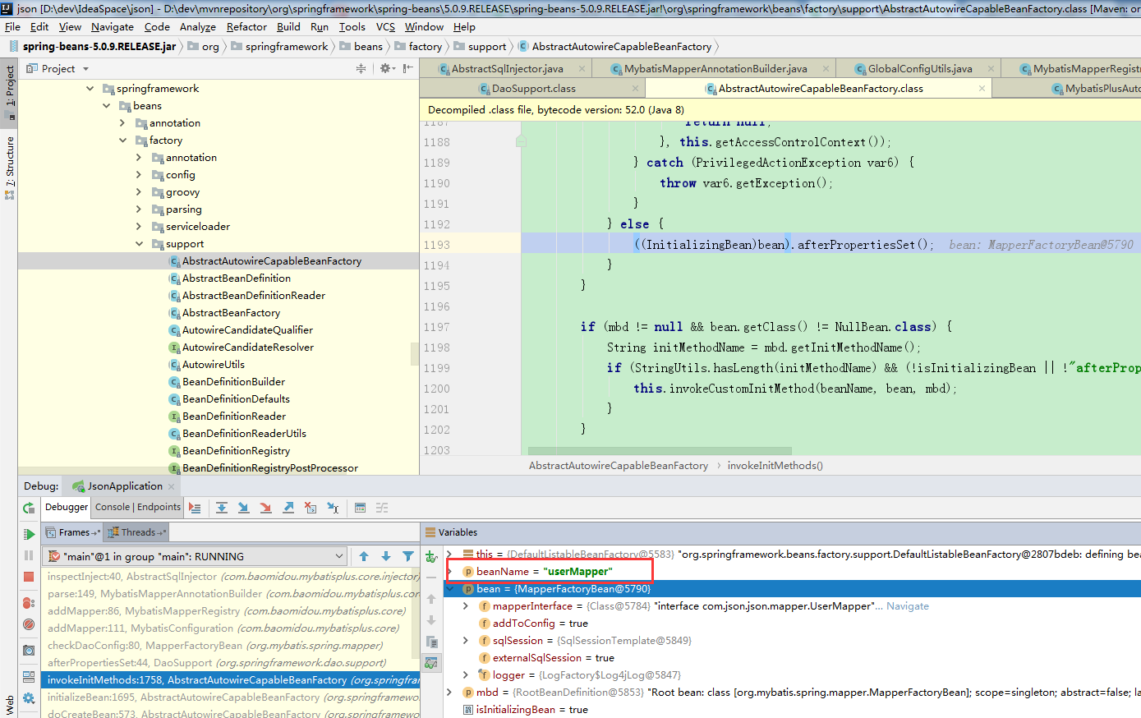Expand the mbd variable node
Image resolution: width=1141 pixels, height=718 pixels.
pyautogui.click(x=449, y=692)
